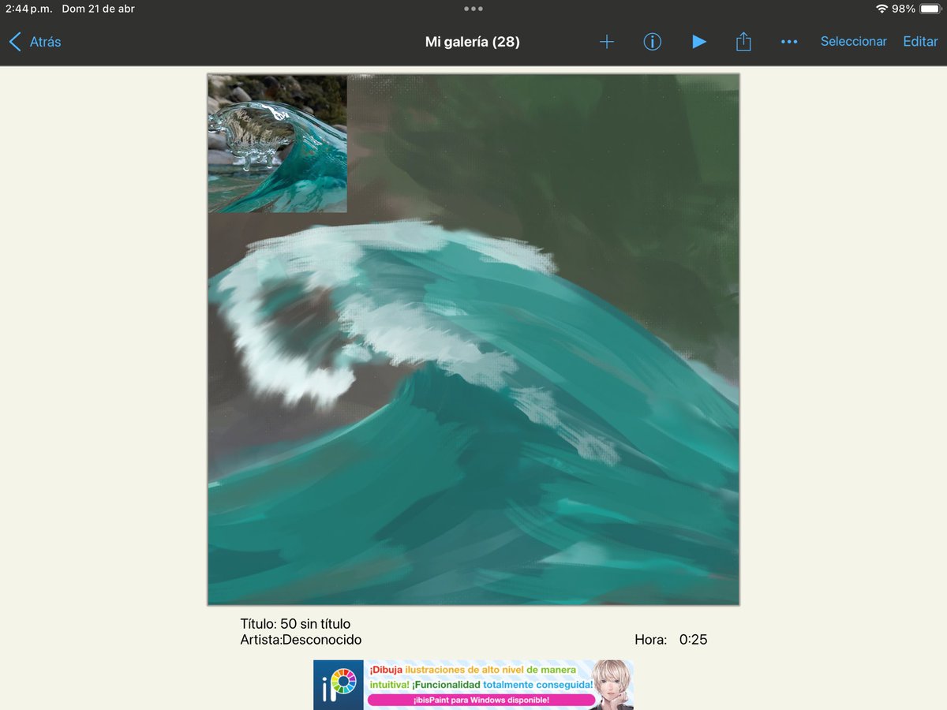Tap the wave reference photo thumbnail
This screenshot has width=947, height=710.
coord(277,144)
